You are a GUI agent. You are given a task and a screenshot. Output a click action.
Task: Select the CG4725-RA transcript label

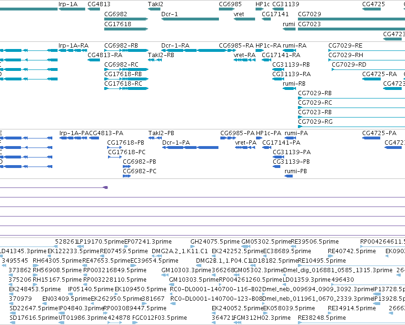[x=379, y=74]
